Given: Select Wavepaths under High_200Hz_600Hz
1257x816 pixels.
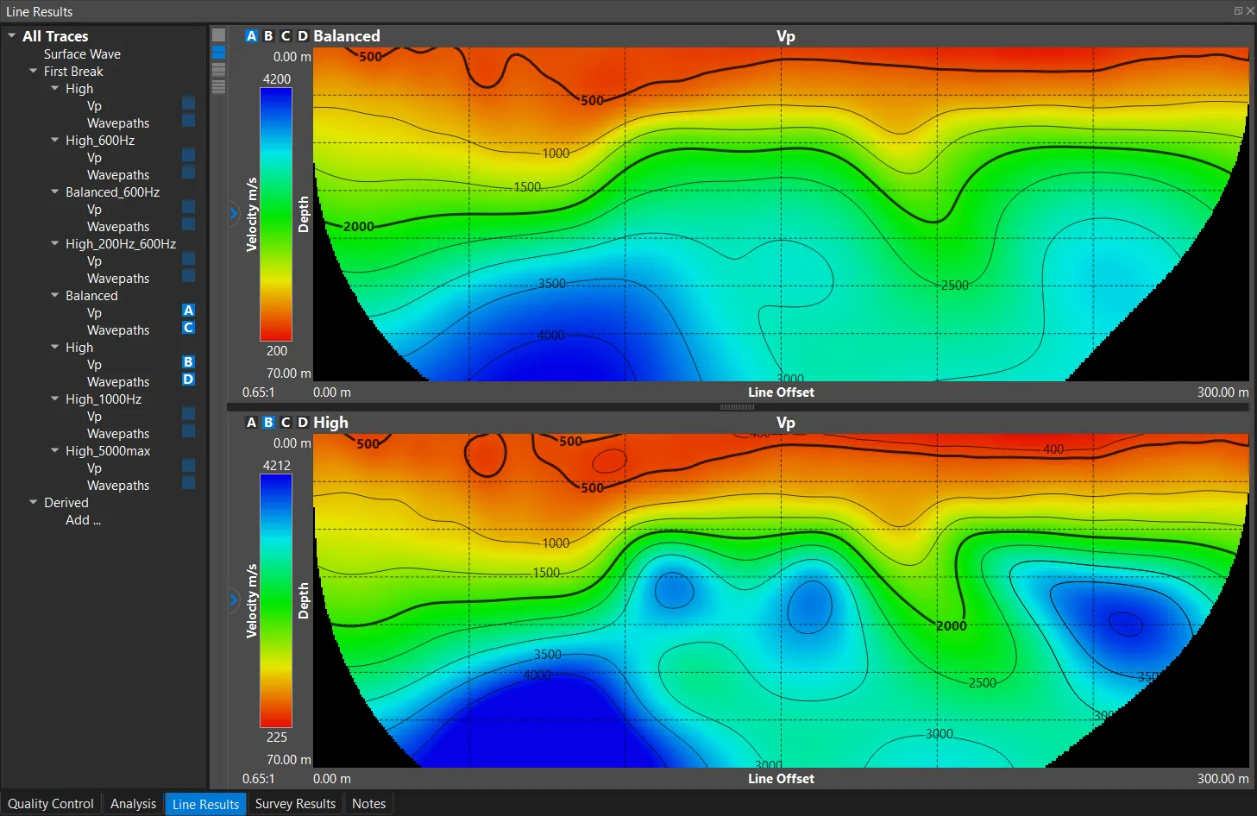Looking at the screenshot, I should 118,278.
